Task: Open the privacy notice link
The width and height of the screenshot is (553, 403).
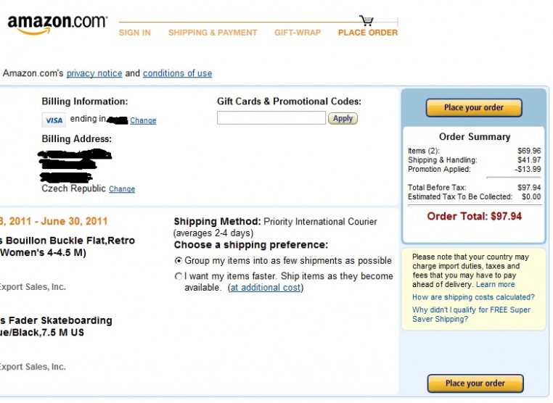Action: [94, 73]
